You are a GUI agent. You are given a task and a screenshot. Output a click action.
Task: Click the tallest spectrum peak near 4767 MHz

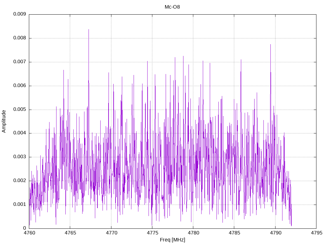tap(89, 30)
